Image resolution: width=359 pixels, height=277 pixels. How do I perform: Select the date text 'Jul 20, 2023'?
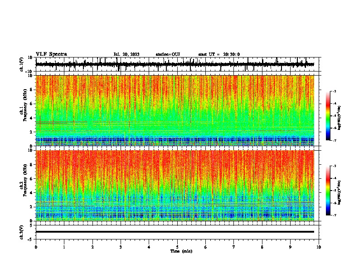click(126, 54)
